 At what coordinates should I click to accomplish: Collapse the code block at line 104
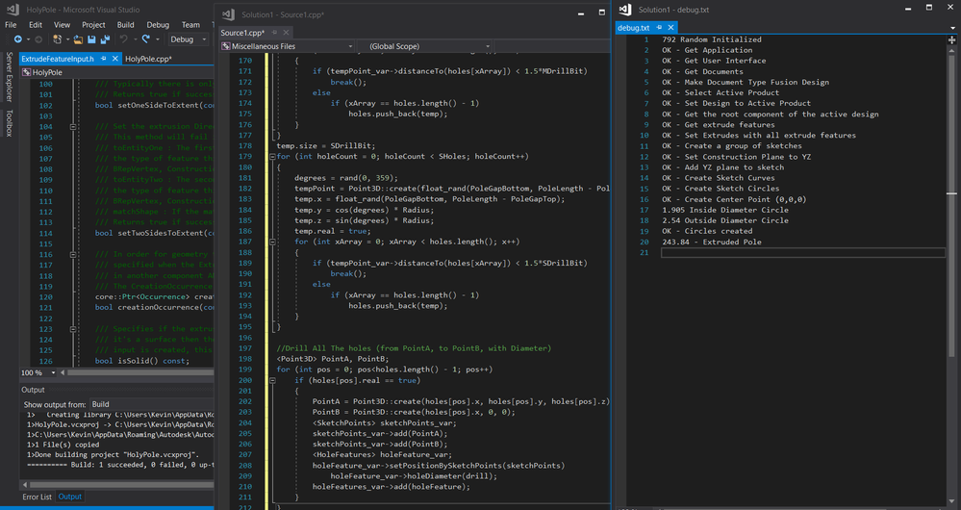tap(73, 127)
